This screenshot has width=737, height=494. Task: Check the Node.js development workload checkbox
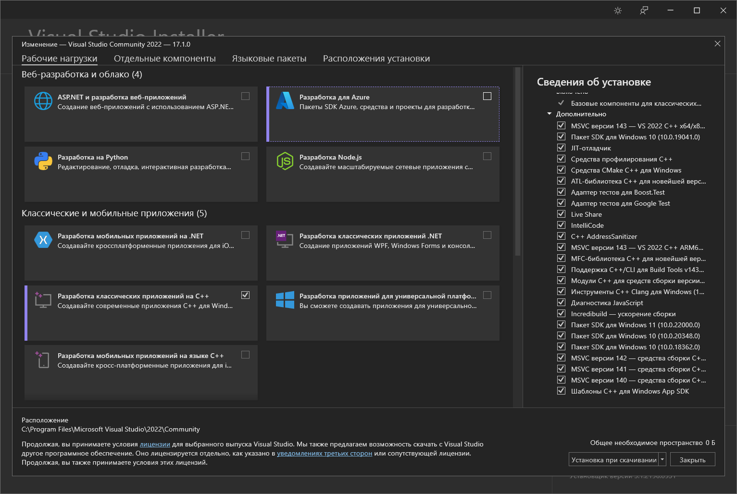tap(487, 156)
